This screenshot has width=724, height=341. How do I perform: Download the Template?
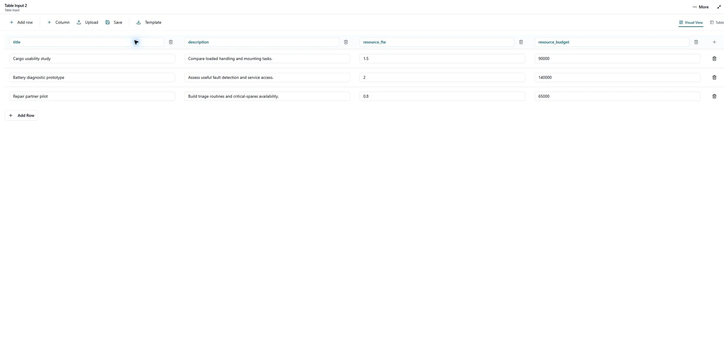(x=149, y=23)
